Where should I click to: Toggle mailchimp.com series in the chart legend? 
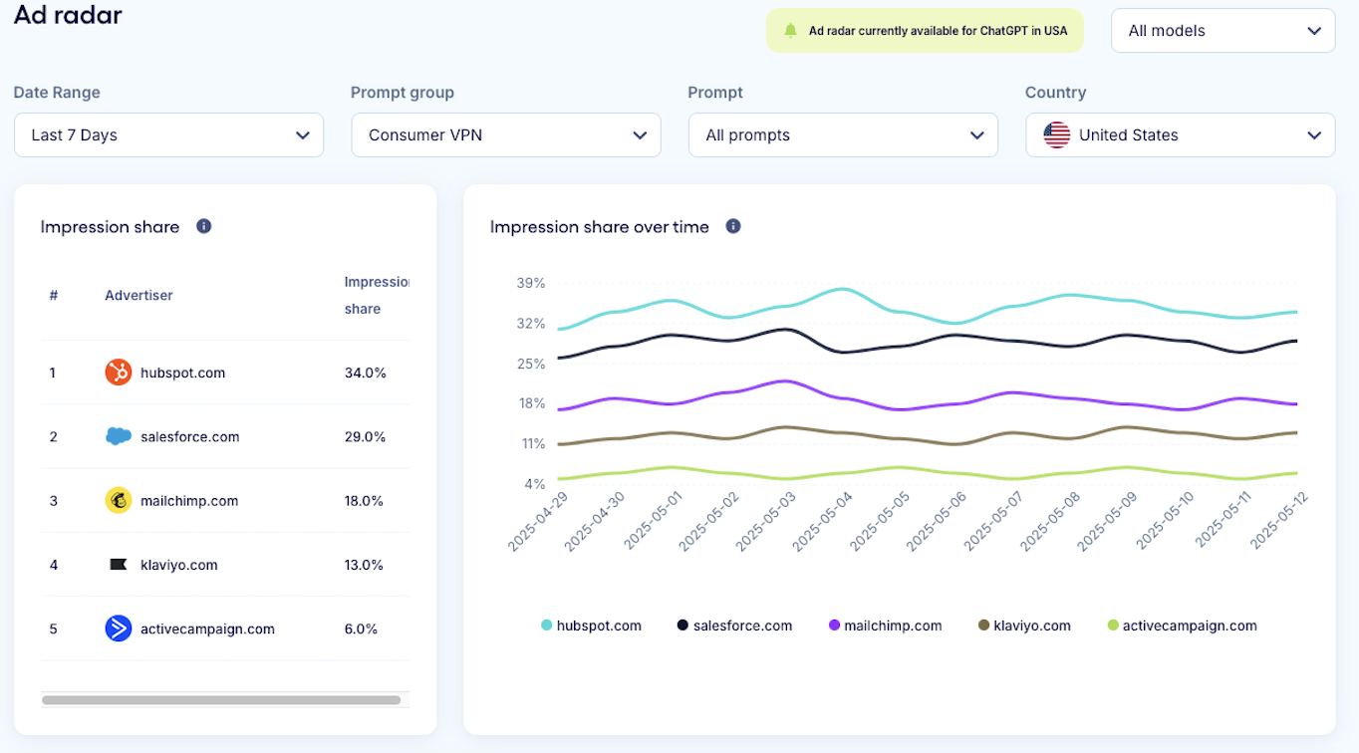point(885,626)
